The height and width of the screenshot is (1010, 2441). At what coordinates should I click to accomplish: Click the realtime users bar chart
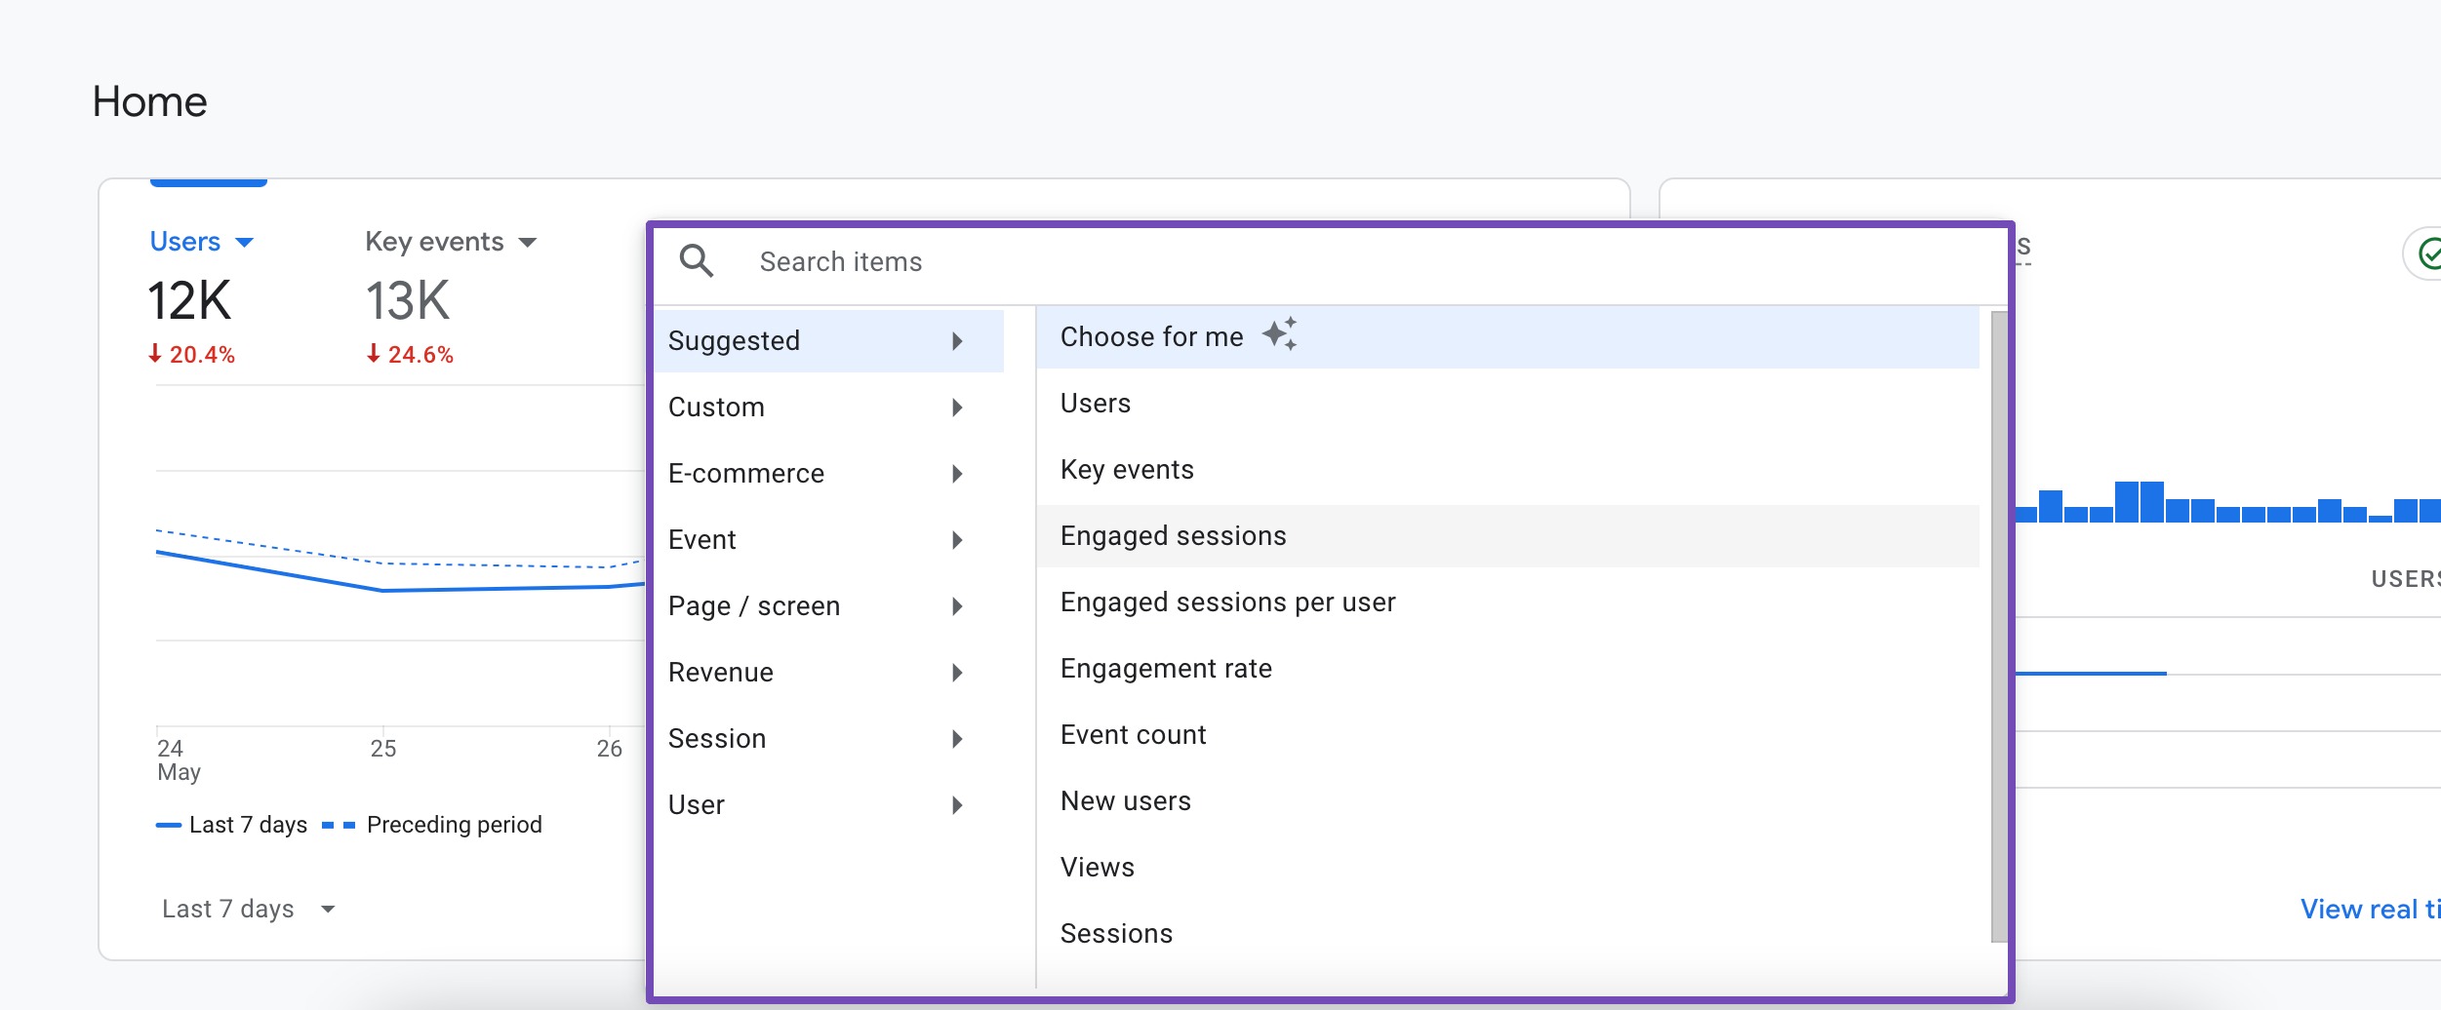2228,502
